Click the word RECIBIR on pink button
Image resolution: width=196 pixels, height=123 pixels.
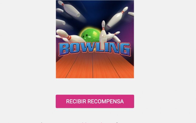pos(76,102)
